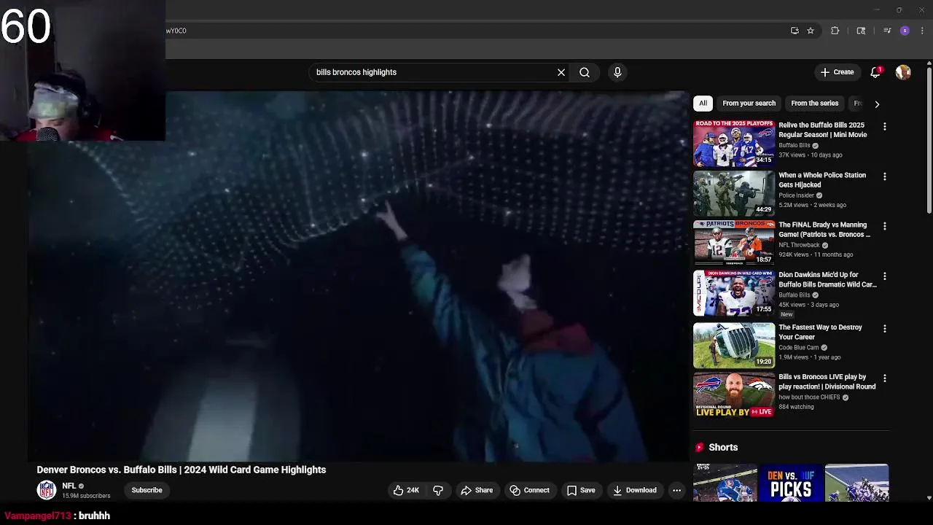Viewport: 933px width, 525px height.
Task: Select the From your search chip
Action: pyautogui.click(x=749, y=104)
